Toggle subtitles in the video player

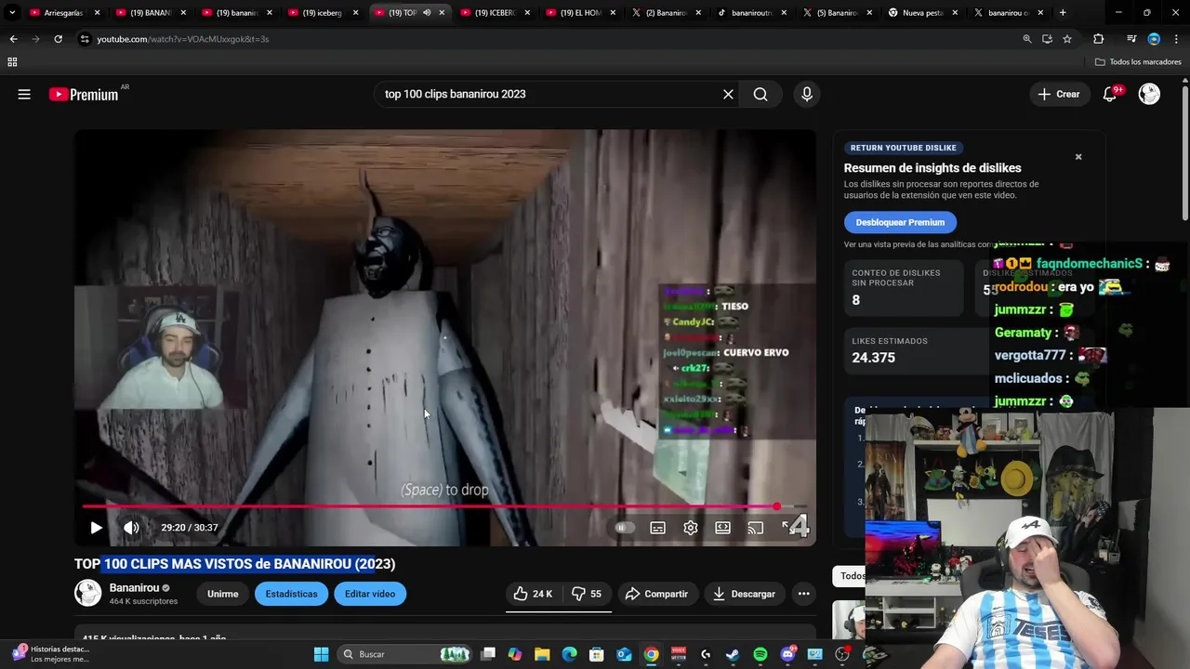657,528
